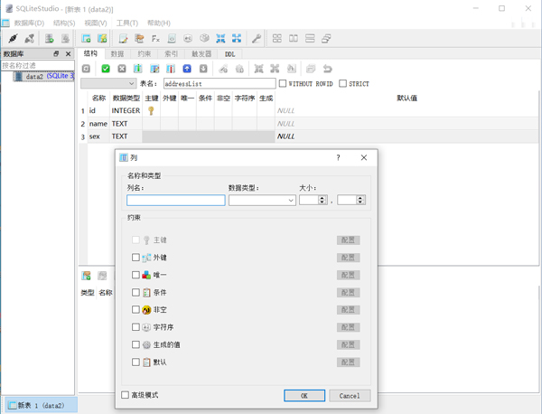
Task: Click the Cancel button
Action: [350, 396]
